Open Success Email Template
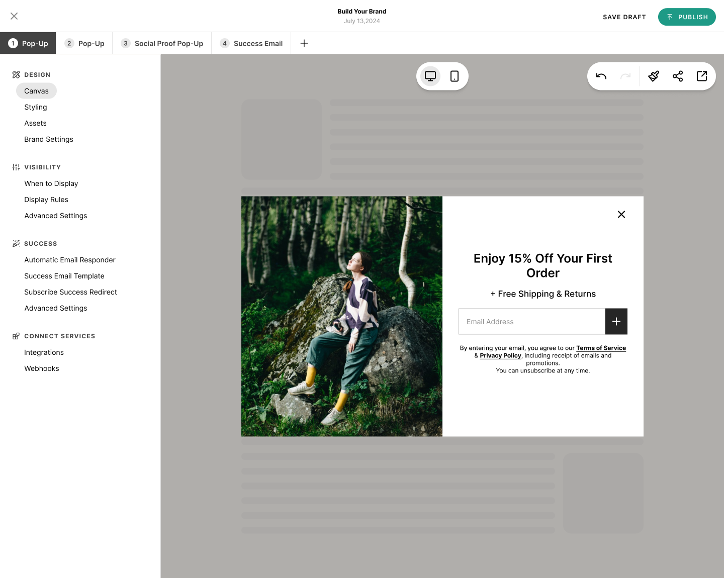This screenshot has height=578, width=724. click(64, 276)
